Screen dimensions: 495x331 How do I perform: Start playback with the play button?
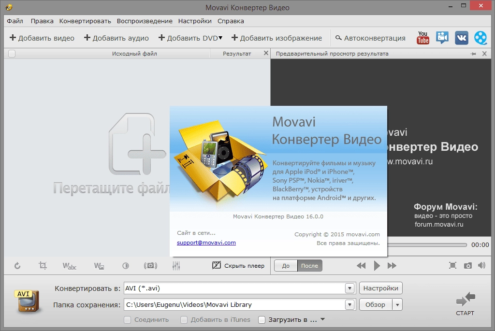coord(377,266)
